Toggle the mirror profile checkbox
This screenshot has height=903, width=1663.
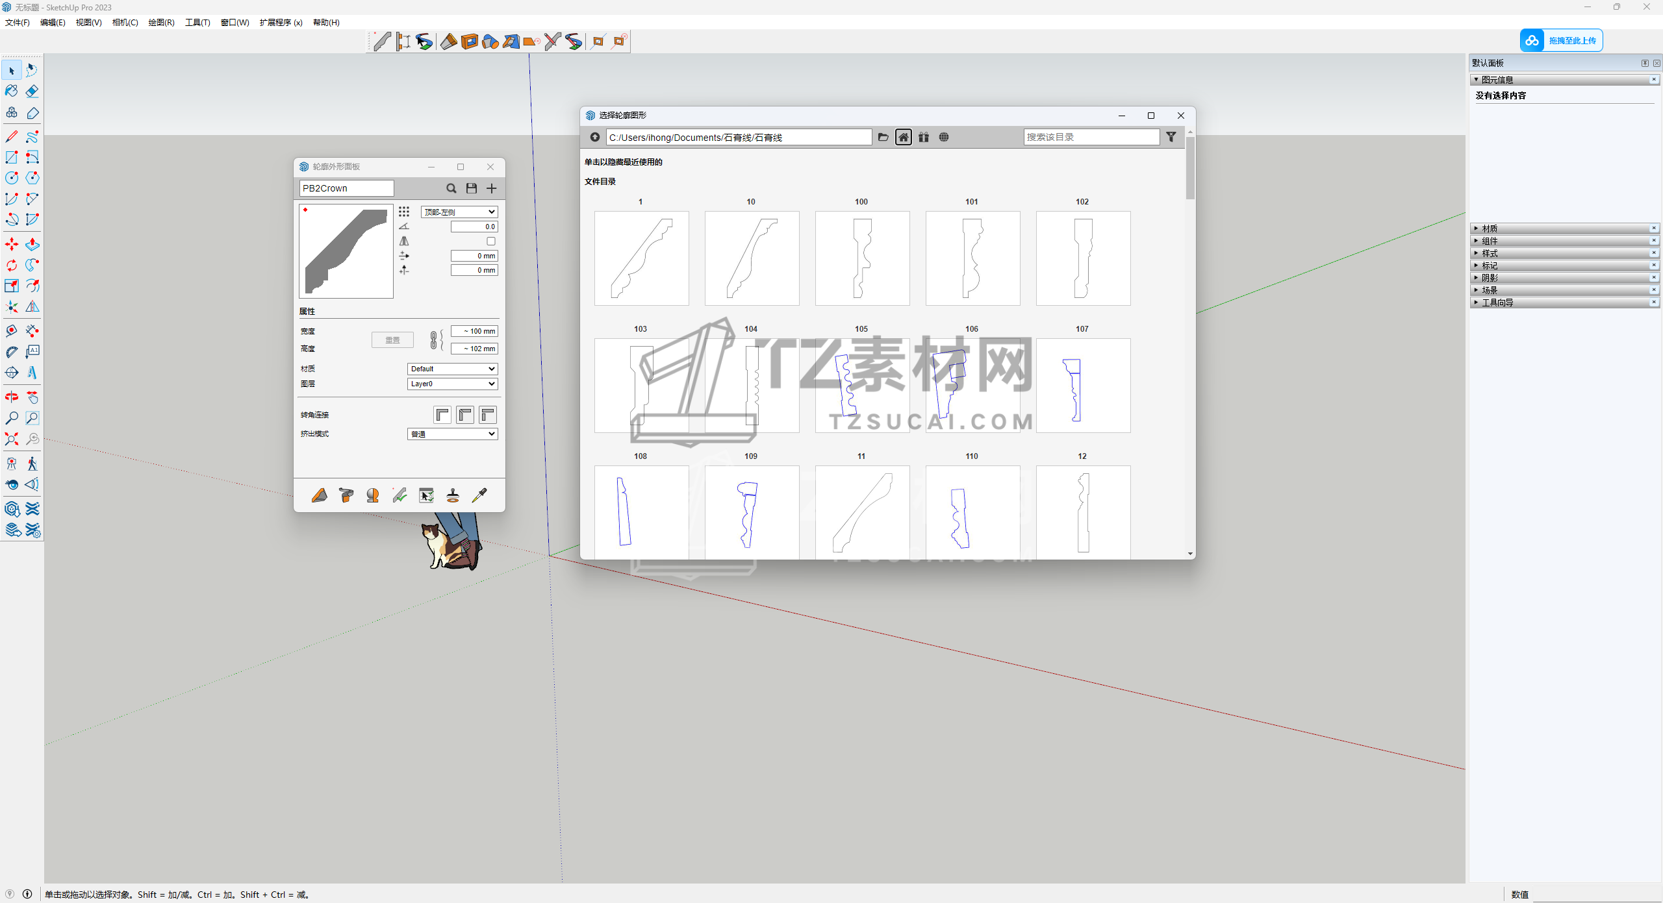point(491,241)
